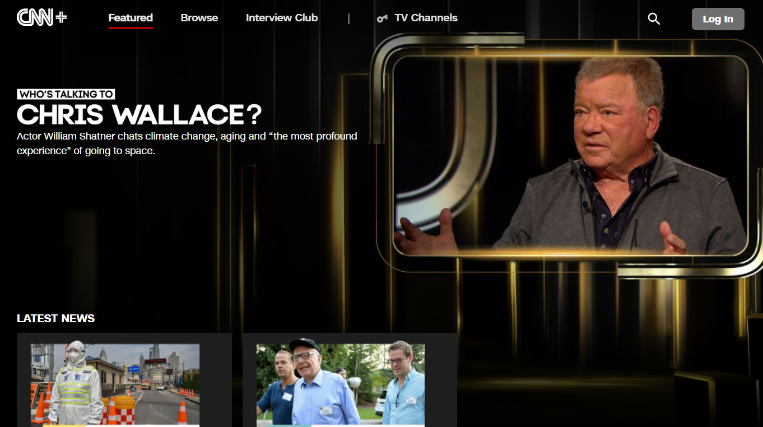763x427 pixels.
Task: Go to the Interview Club section
Action: tap(281, 18)
